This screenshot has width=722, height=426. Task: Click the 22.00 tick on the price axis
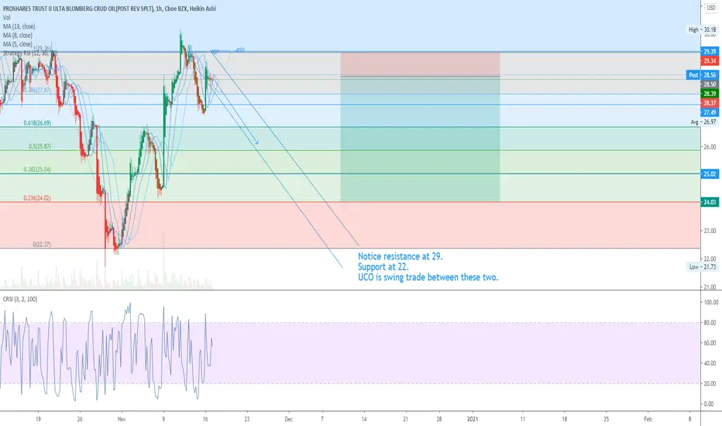coord(710,259)
